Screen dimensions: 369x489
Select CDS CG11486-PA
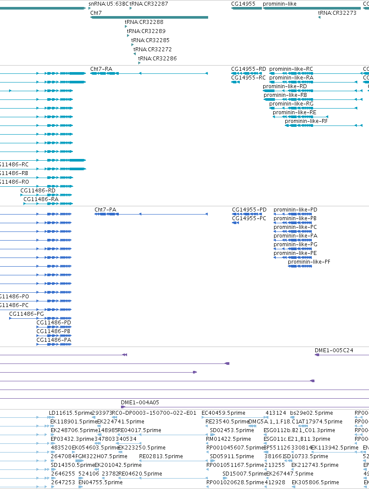54,345
